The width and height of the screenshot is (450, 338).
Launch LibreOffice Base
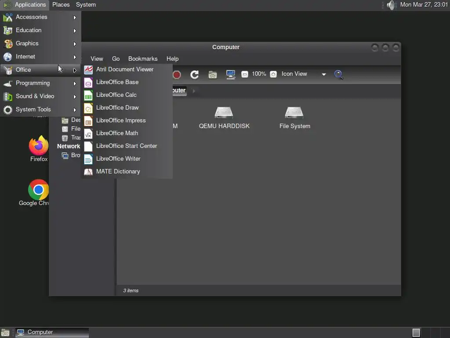point(127,82)
